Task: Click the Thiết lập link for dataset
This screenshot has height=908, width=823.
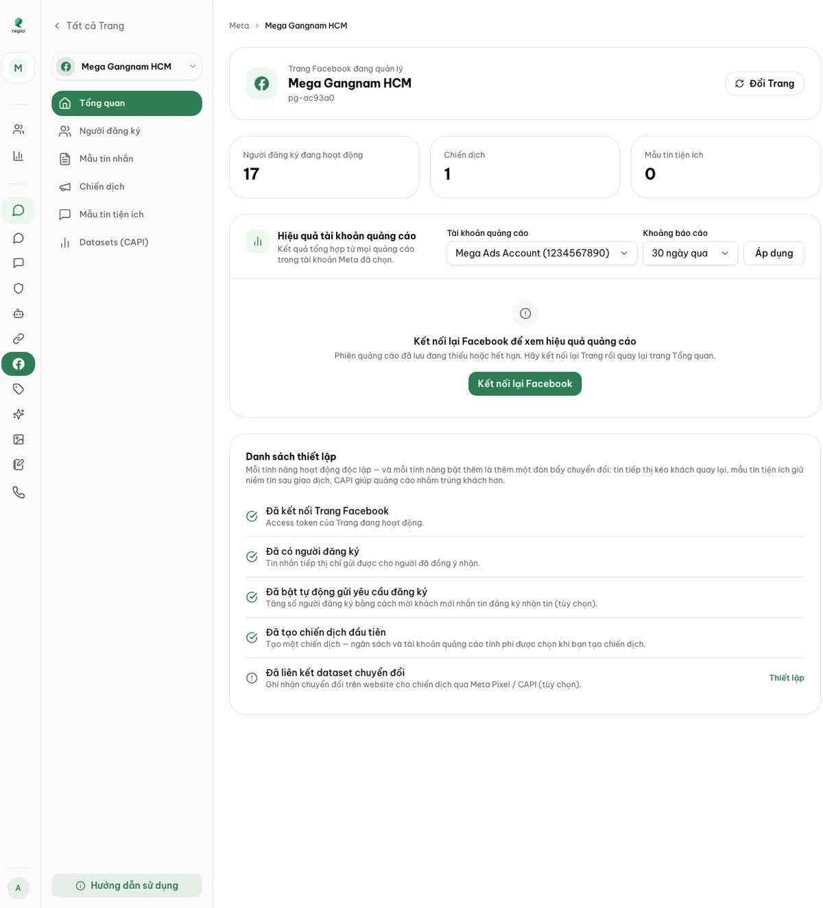Action: [x=786, y=678]
